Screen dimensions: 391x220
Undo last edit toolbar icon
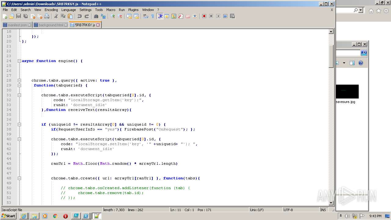(79, 16)
